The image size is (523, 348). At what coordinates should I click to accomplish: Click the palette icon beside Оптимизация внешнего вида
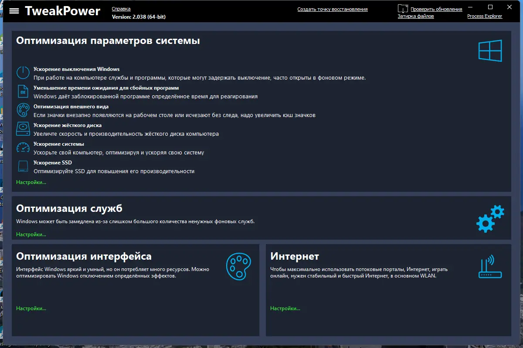[23, 110]
